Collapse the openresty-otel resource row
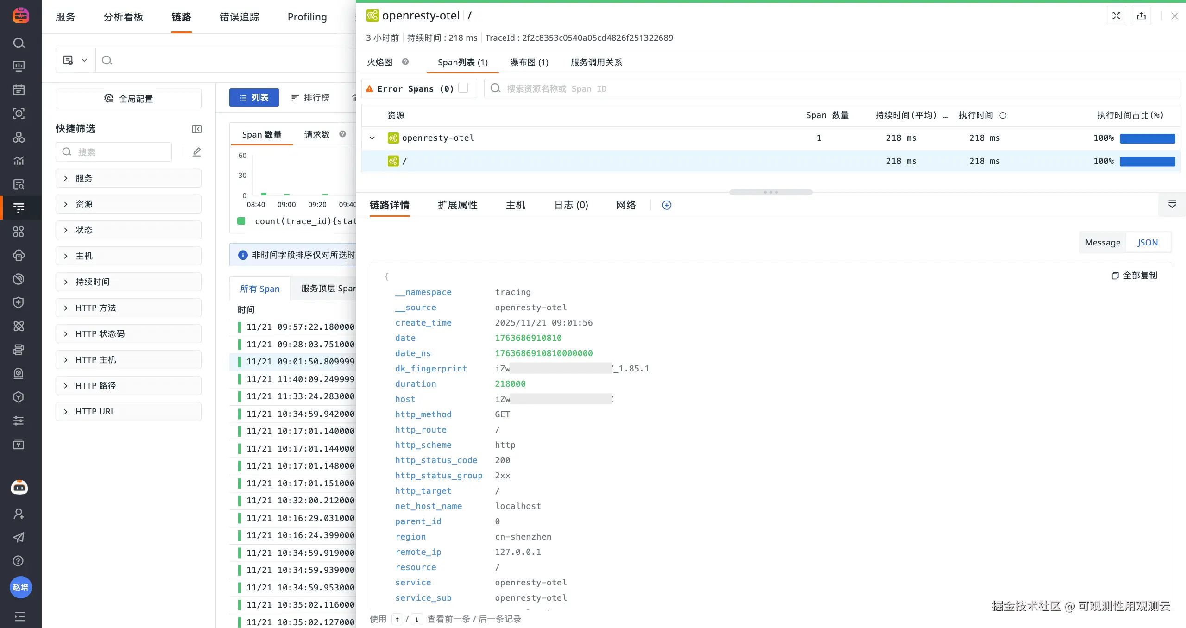The image size is (1186, 628). pyautogui.click(x=372, y=138)
